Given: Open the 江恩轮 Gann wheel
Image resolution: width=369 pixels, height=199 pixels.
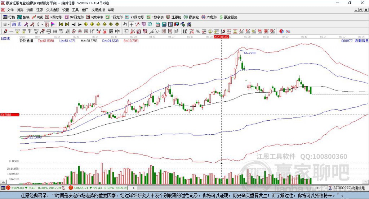Looking at the screenshot, I should click(174, 17).
